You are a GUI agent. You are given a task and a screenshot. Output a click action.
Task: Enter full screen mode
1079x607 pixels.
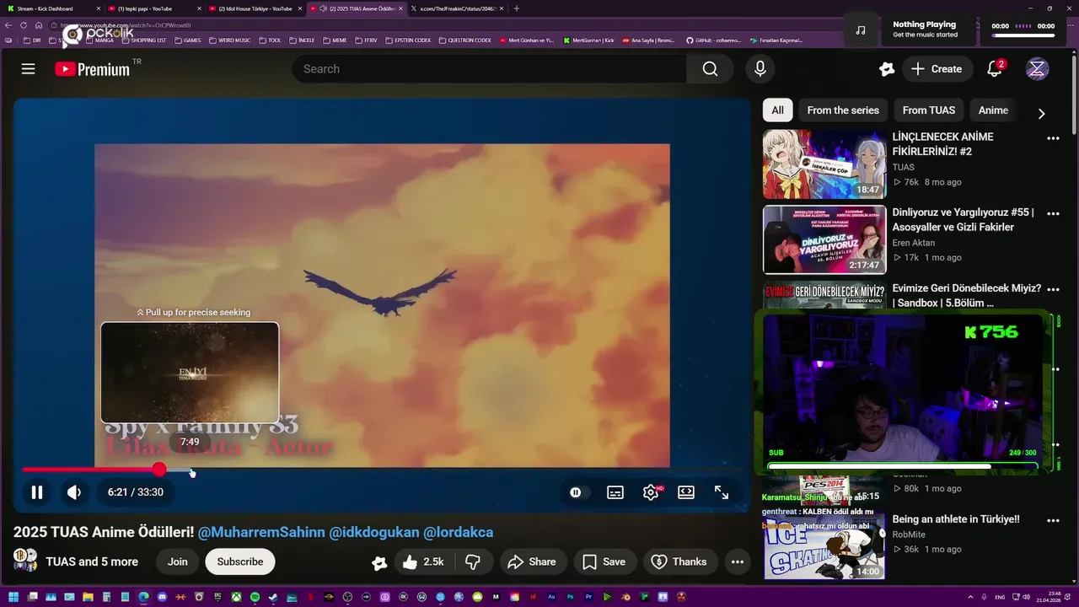tap(722, 492)
